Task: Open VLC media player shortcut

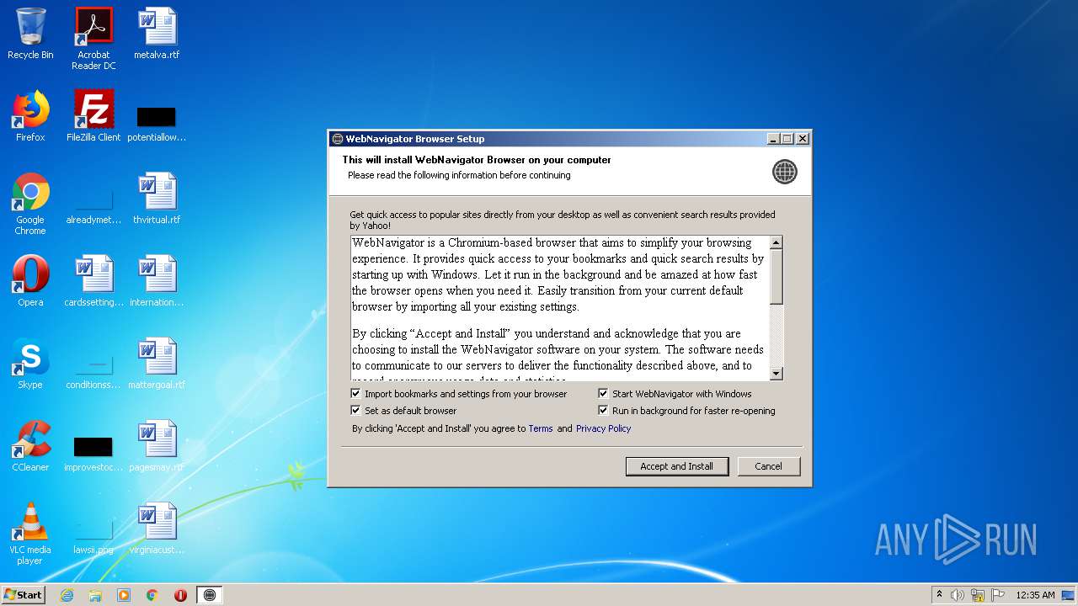Action: (x=30, y=534)
